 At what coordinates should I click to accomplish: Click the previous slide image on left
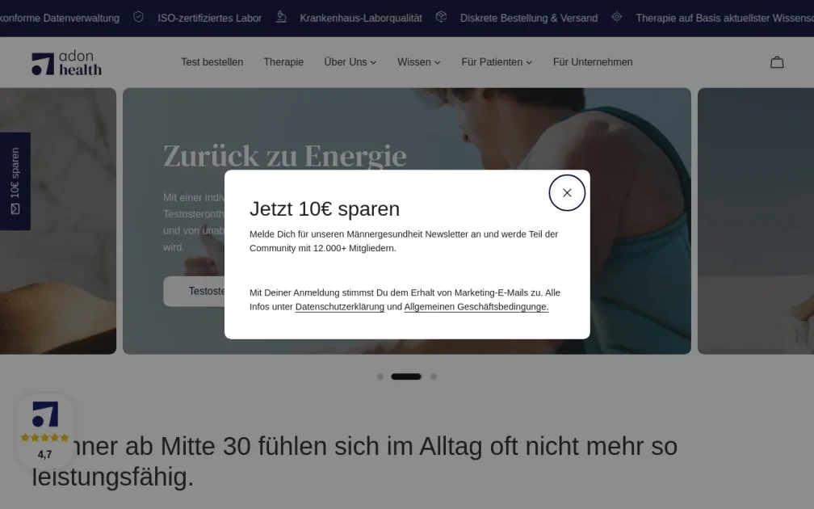point(57,242)
